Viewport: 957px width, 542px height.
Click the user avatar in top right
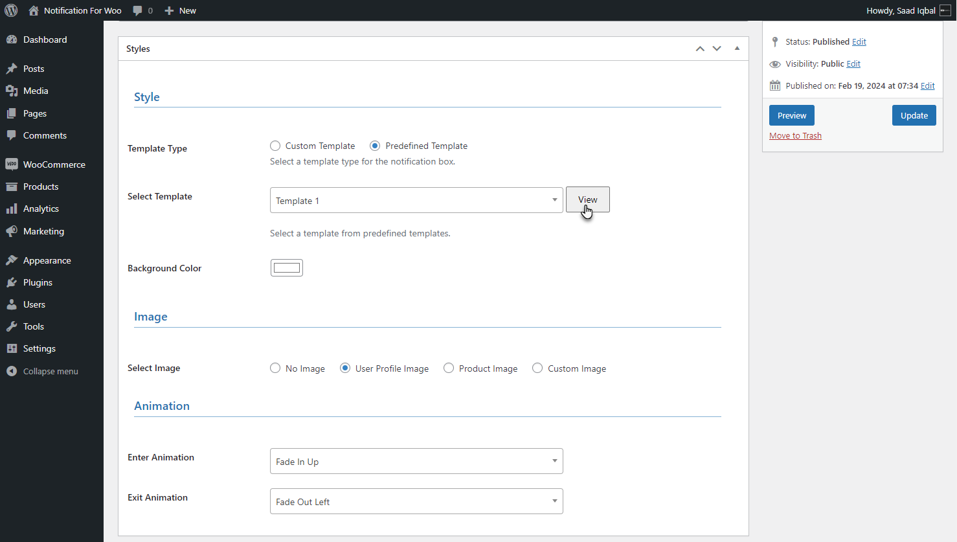(x=945, y=10)
